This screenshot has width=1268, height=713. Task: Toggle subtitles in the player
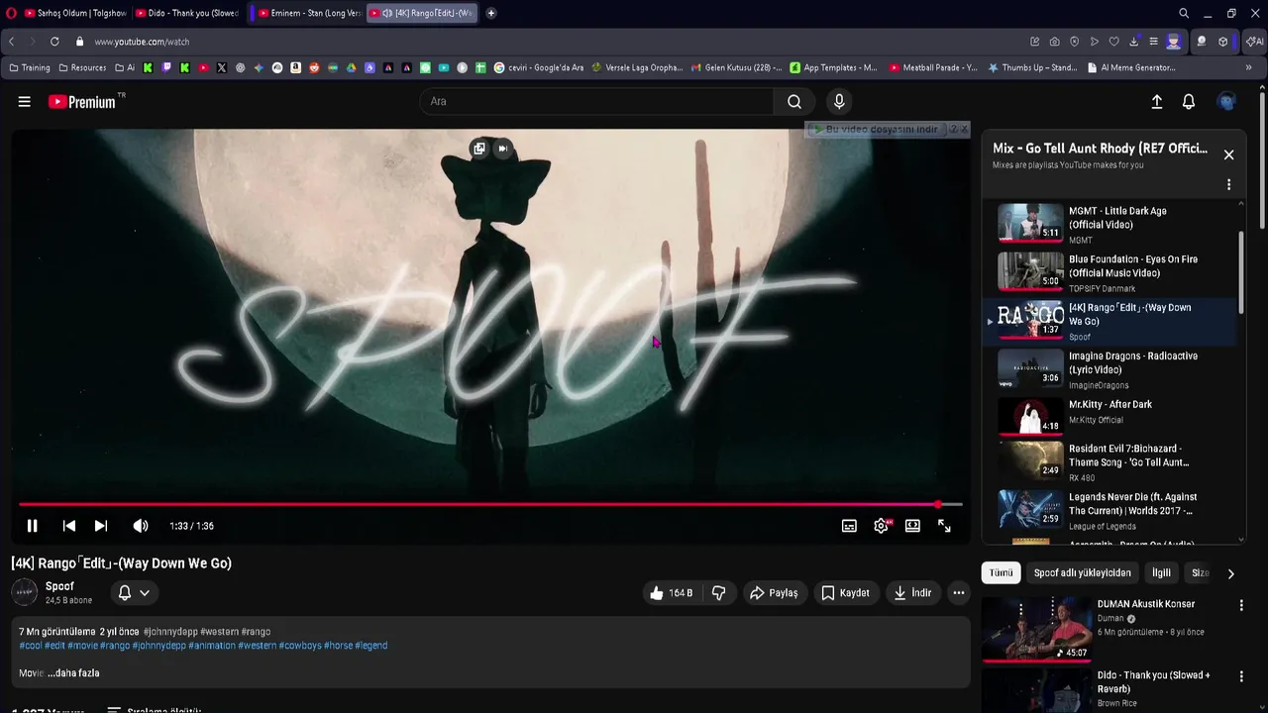849,526
